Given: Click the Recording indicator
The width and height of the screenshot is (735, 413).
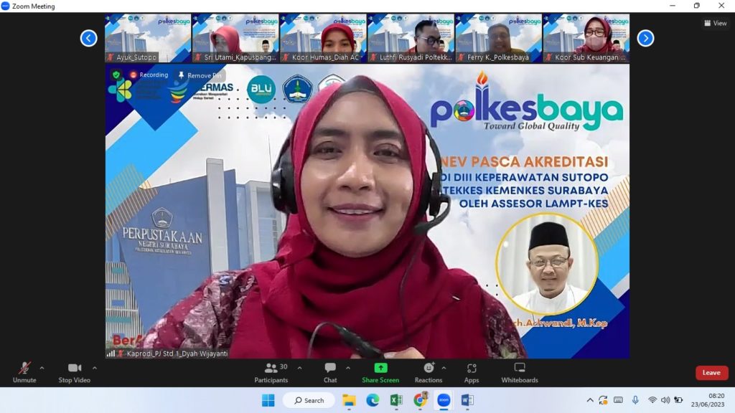Looking at the screenshot, I should click(x=149, y=75).
